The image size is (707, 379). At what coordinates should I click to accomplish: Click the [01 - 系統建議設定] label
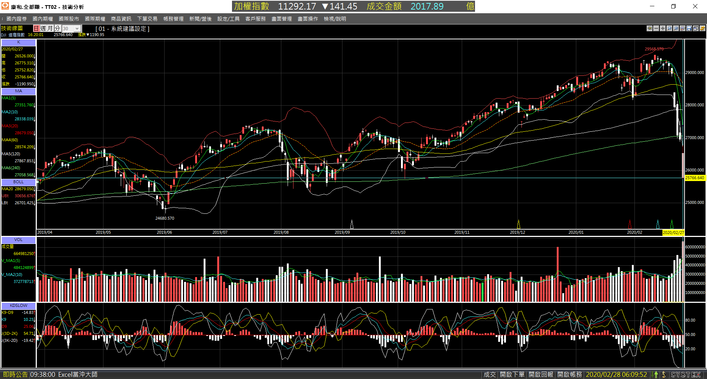coord(122,29)
